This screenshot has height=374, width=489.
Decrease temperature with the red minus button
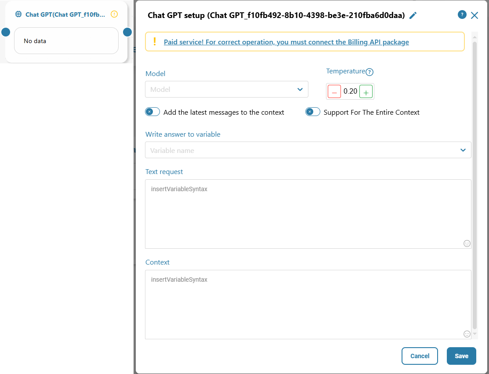(x=334, y=92)
